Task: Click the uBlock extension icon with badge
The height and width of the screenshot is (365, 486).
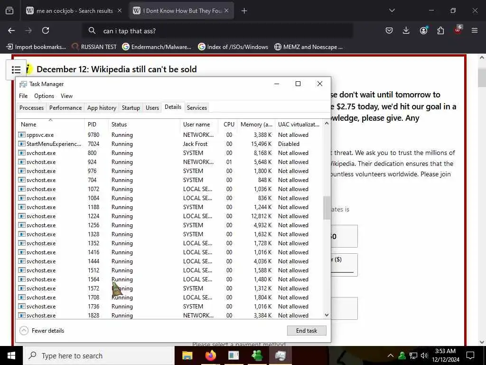Action: [458, 30]
